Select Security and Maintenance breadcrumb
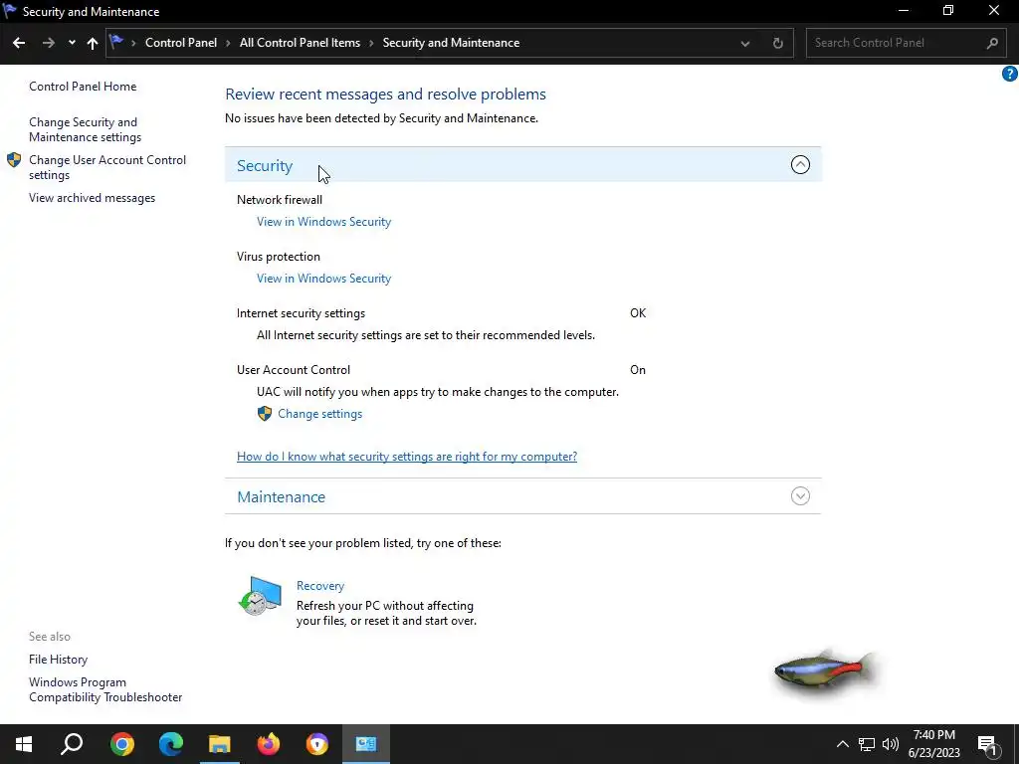1019x764 pixels. (451, 42)
